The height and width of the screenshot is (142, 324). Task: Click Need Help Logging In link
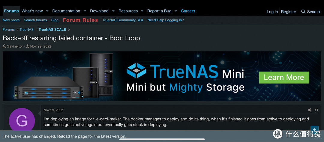[166, 20]
